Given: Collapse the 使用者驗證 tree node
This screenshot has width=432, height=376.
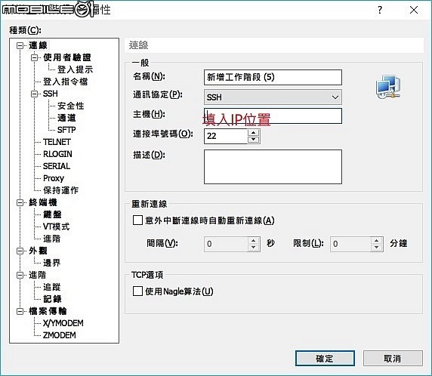Looking at the screenshot, I should tap(34, 57).
